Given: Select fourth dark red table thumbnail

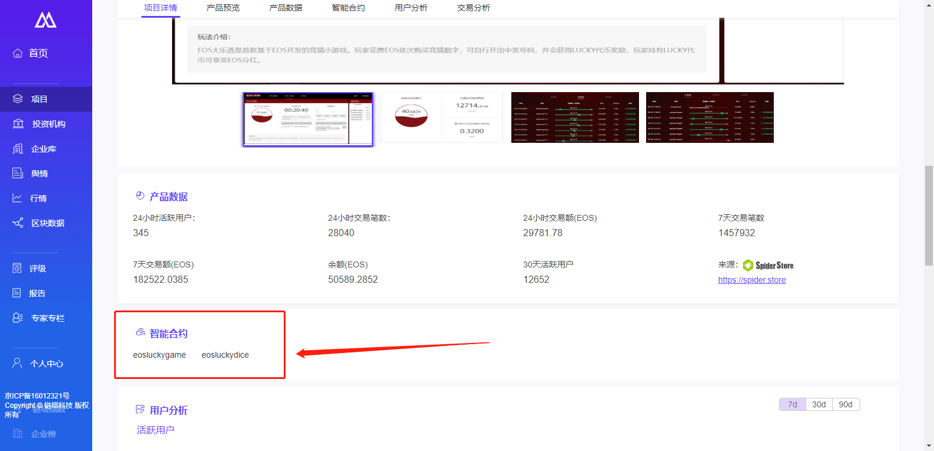Looking at the screenshot, I should [710, 117].
